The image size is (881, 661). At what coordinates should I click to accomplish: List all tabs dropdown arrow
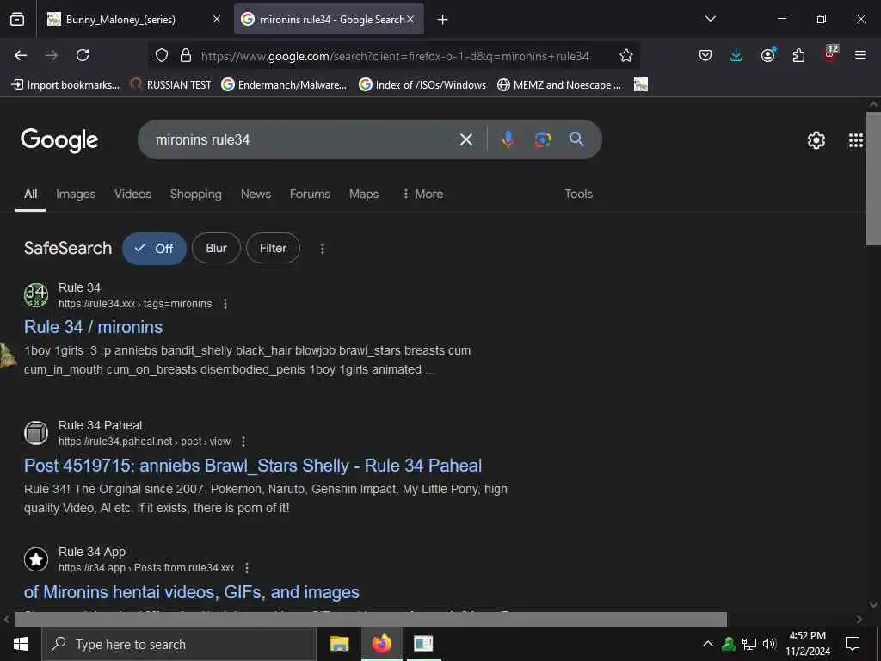710,19
